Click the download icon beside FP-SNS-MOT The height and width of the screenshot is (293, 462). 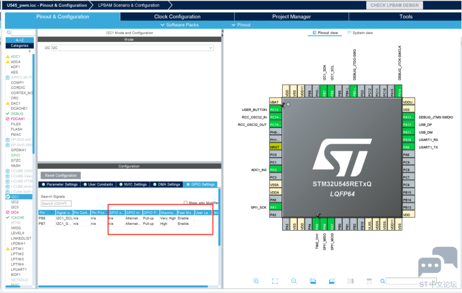8,139
